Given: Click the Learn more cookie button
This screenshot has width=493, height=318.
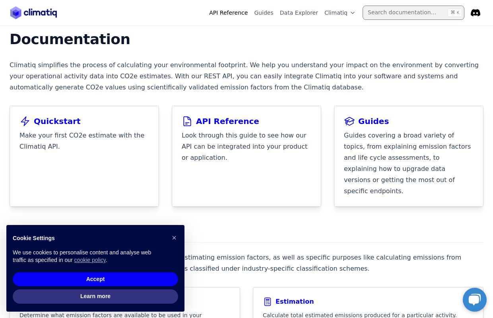Looking at the screenshot, I should (x=95, y=296).
